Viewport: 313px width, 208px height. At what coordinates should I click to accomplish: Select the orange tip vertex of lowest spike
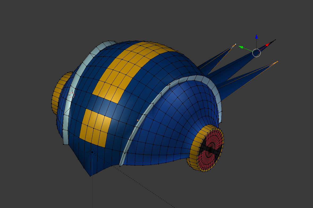(277, 61)
